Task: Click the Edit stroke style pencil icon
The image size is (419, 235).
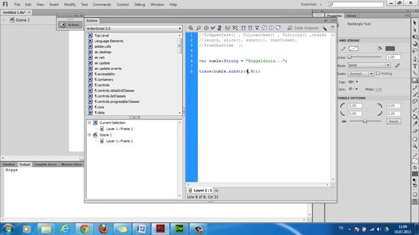Action: pos(397,65)
